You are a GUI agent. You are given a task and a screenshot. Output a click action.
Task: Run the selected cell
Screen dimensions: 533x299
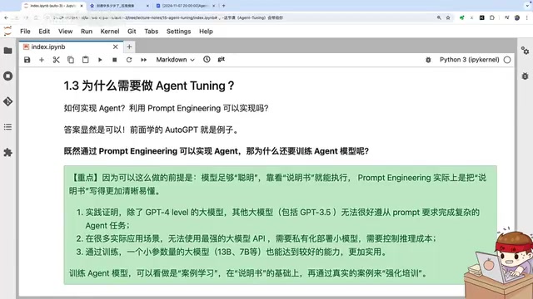[100, 60]
